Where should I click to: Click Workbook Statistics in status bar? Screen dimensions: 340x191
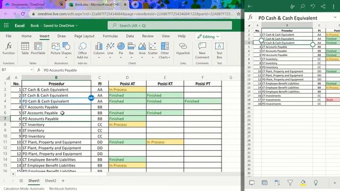pyautogui.click(x=63, y=189)
